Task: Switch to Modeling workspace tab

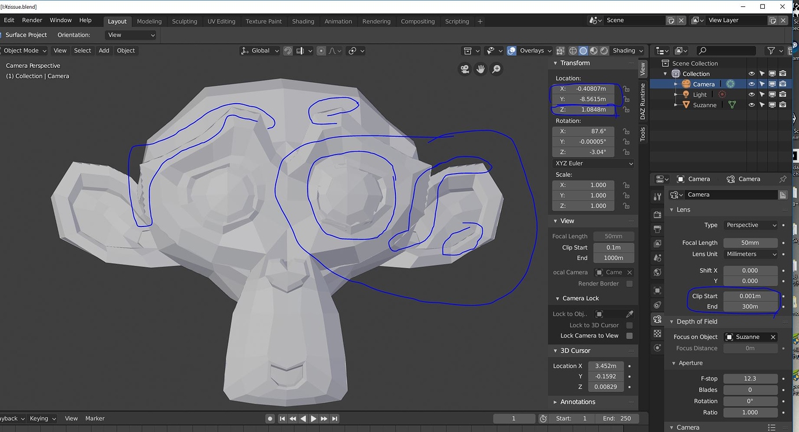Action: pyautogui.click(x=149, y=21)
